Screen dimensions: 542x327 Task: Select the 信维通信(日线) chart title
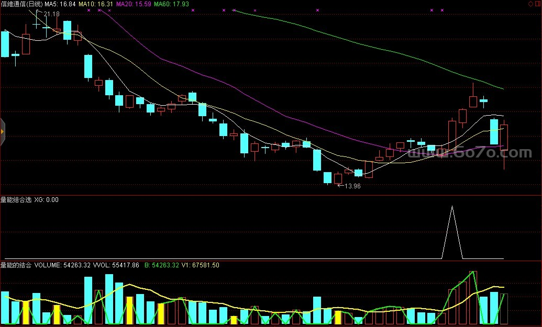point(22,4)
